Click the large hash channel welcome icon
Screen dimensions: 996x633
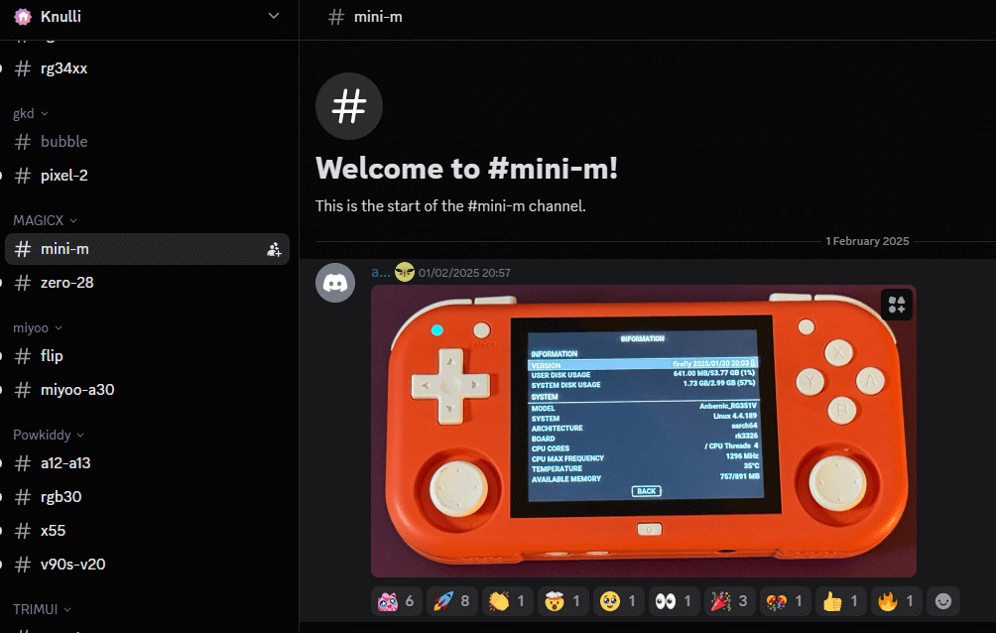(349, 105)
